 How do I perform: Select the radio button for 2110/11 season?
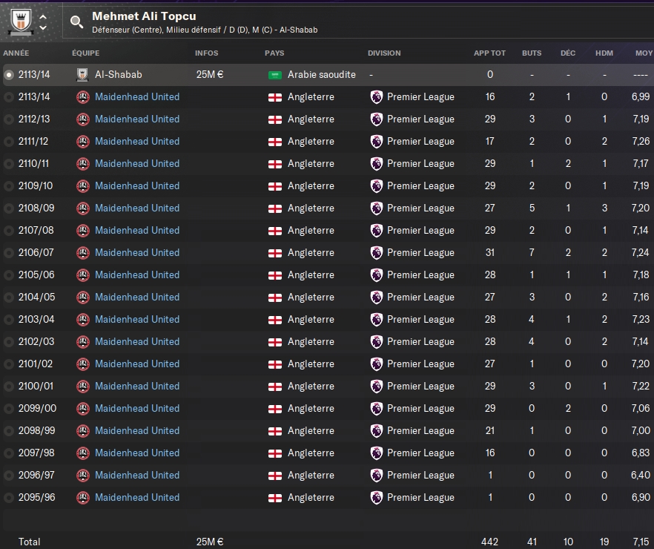pos(9,163)
